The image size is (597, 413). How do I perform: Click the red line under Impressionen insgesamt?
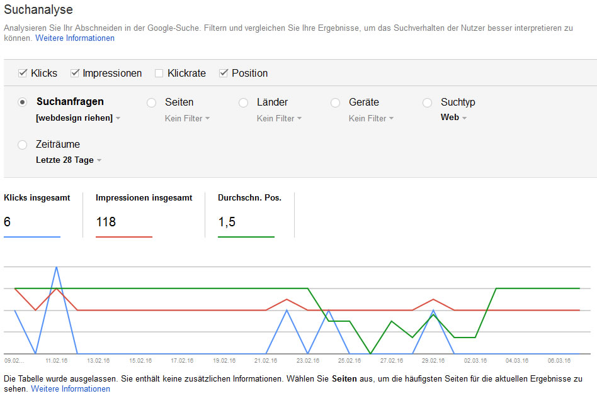pos(124,237)
